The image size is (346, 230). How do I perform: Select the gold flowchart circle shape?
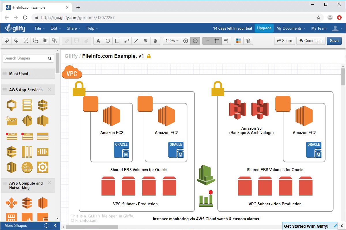(27, 167)
